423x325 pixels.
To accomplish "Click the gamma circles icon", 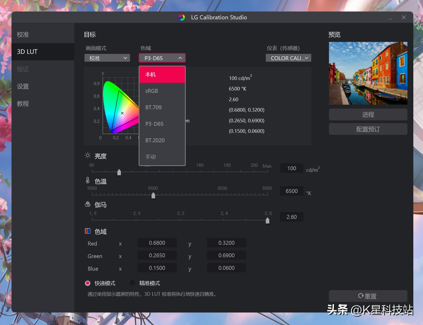I will 88,204.
